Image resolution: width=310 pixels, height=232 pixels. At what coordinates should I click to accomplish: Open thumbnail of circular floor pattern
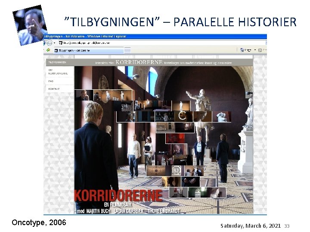tap(156, 171)
